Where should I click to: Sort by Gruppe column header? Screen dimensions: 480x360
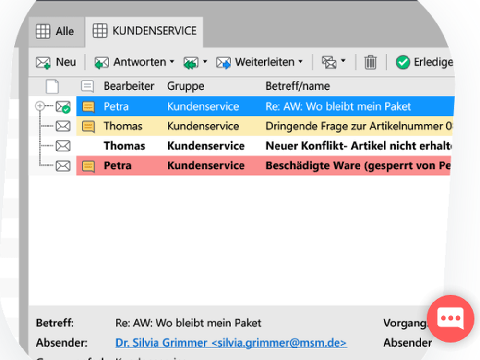click(185, 86)
